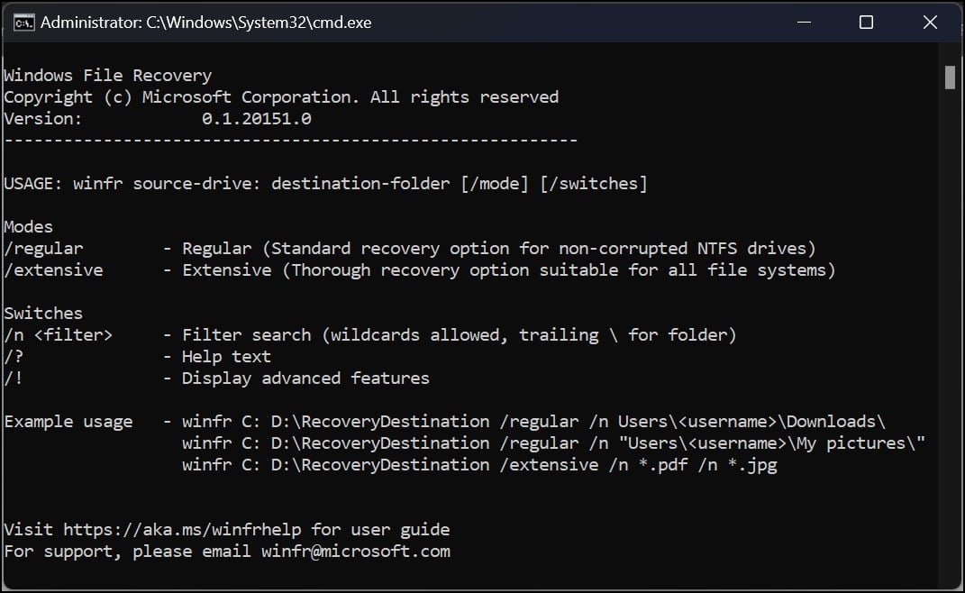Click the /extensive mode text

[x=53, y=270]
